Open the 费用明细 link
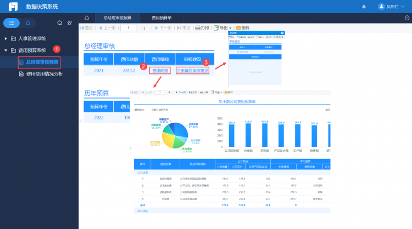The height and width of the screenshot is (229, 412). click(x=160, y=71)
